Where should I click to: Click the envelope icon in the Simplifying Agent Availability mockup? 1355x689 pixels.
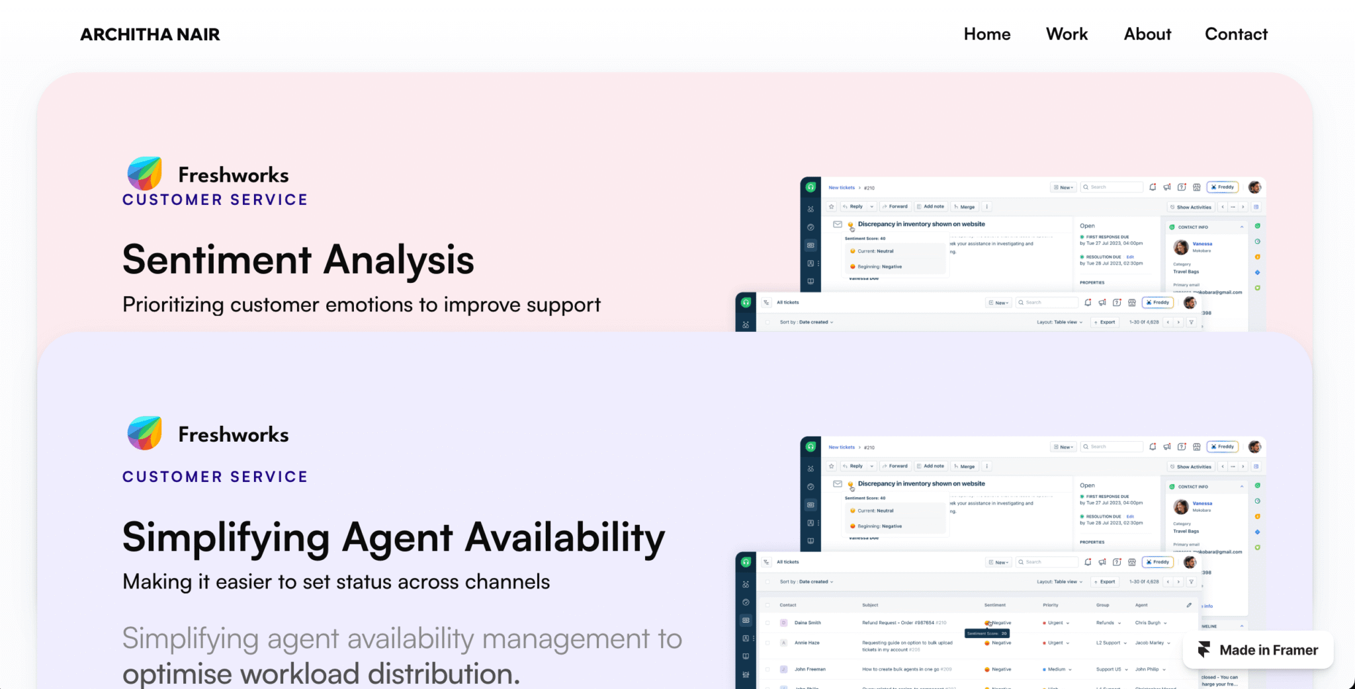tap(838, 484)
